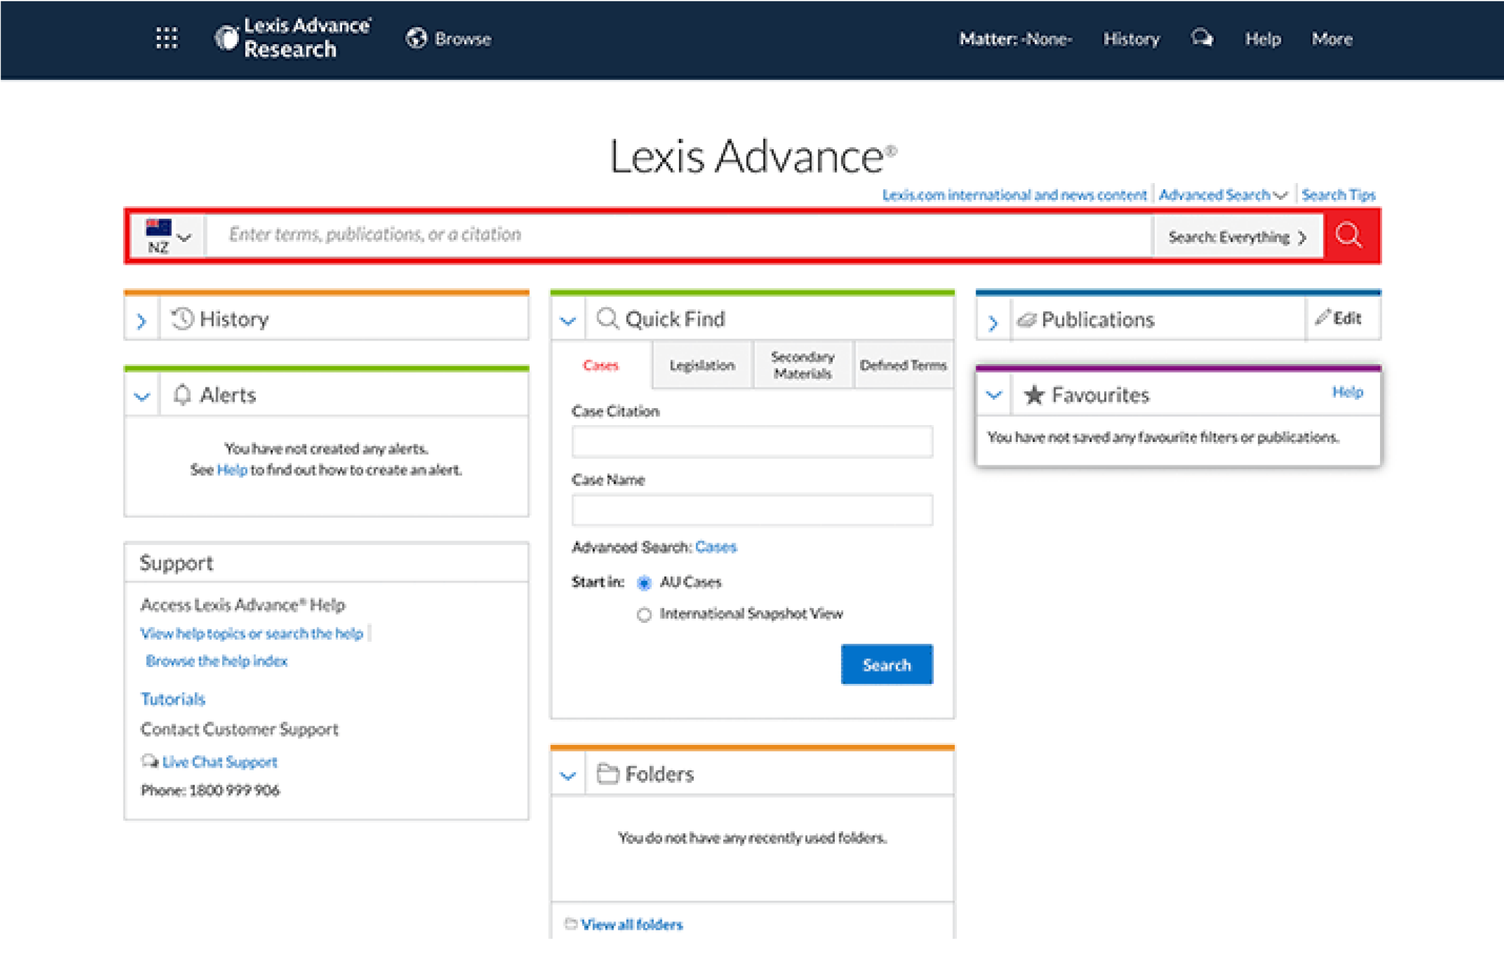Click the Alerts bell icon

click(182, 395)
